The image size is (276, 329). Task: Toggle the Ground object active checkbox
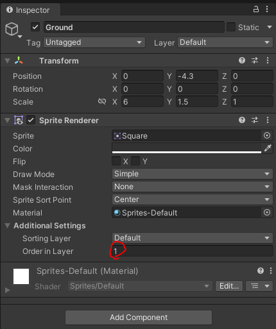(35, 27)
